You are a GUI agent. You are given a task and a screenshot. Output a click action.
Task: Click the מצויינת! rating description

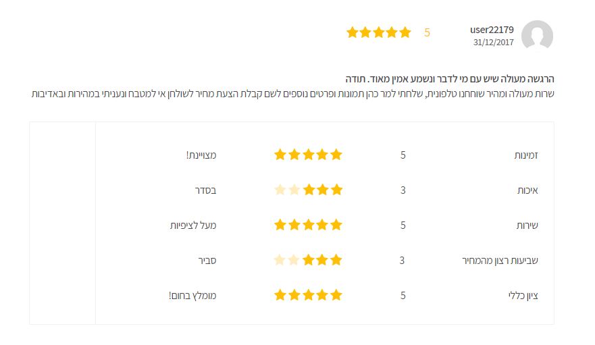coord(201,155)
